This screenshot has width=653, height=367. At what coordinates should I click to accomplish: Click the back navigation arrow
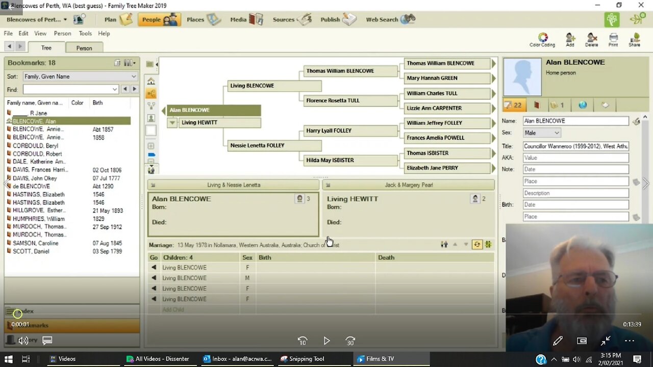(x=10, y=46)
